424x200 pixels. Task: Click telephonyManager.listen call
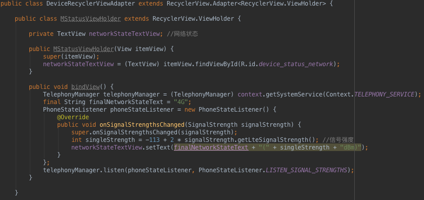point(199,170)
